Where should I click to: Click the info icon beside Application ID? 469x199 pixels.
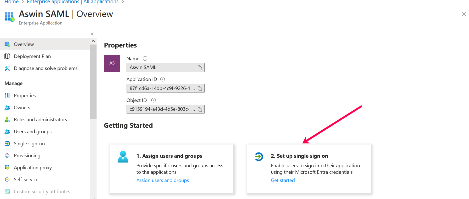[163, 79]
